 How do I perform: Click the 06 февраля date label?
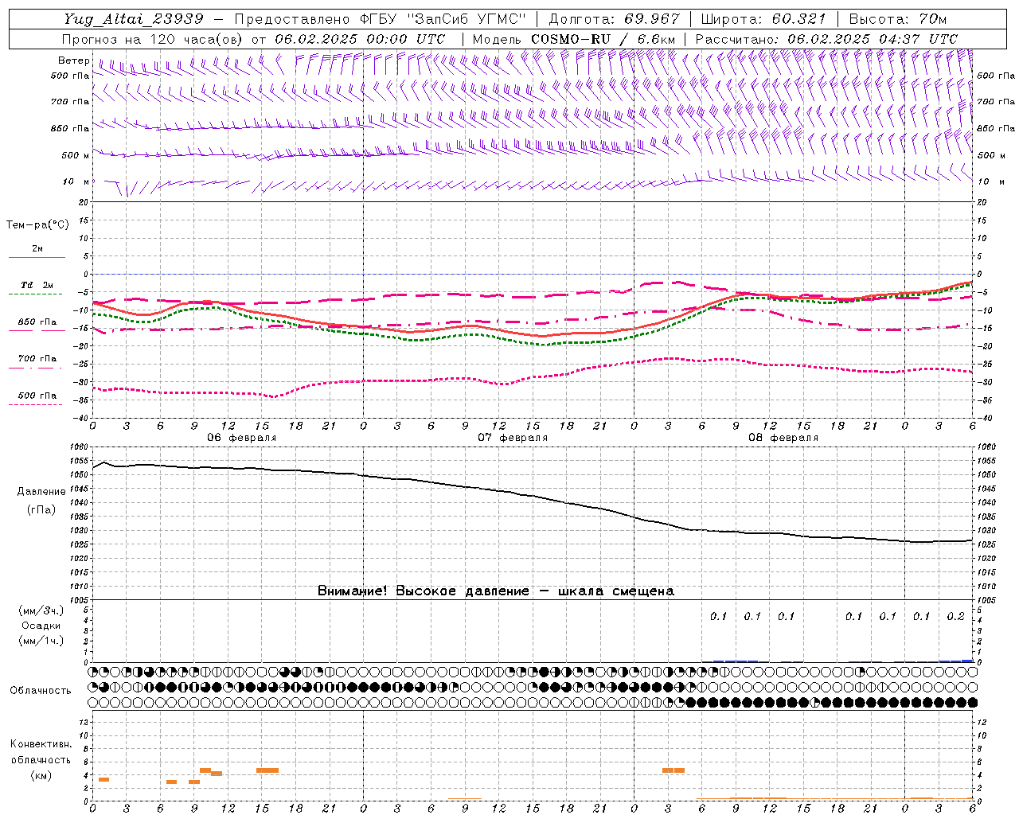[x=242, y=438]
